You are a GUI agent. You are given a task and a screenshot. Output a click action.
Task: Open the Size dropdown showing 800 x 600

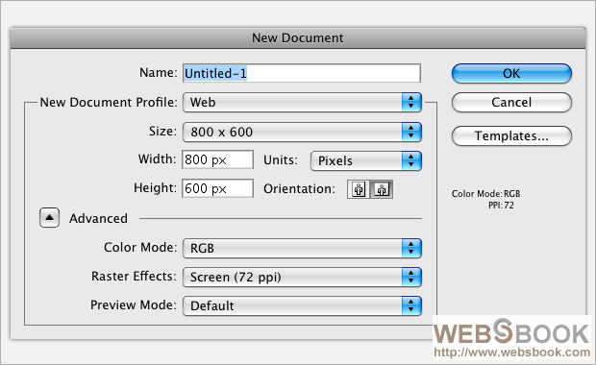click(x=302, y=132)
